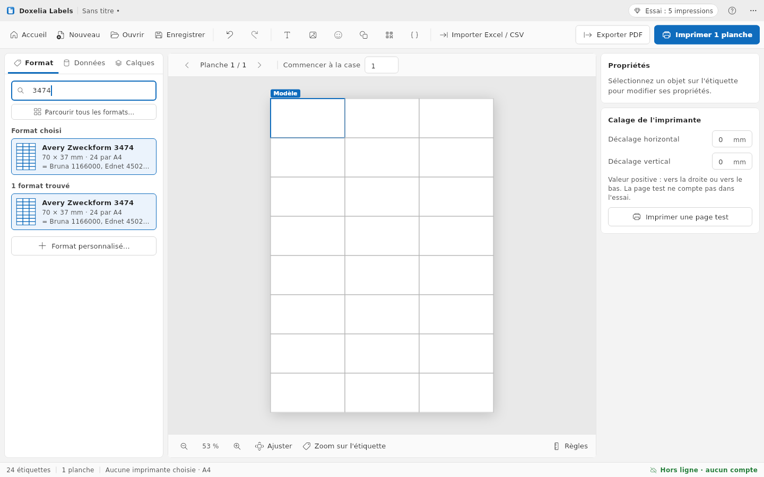Select the shapes tool icon
The image size is (764, 477).
pyautogui.click(x=363, y=35)
